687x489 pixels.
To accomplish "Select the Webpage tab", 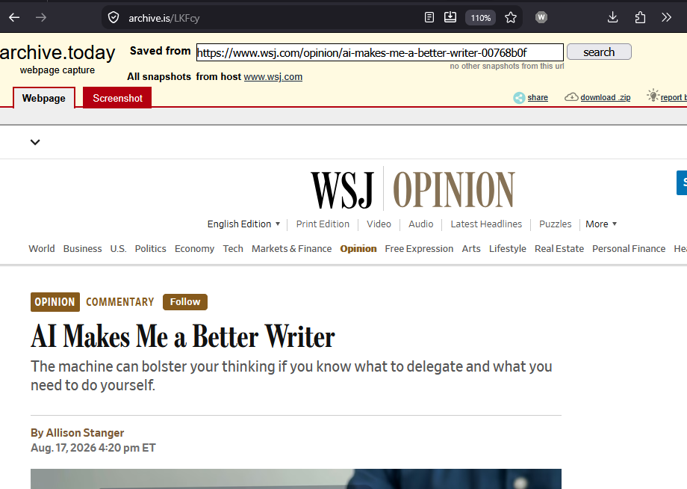I will coord(44,98).
